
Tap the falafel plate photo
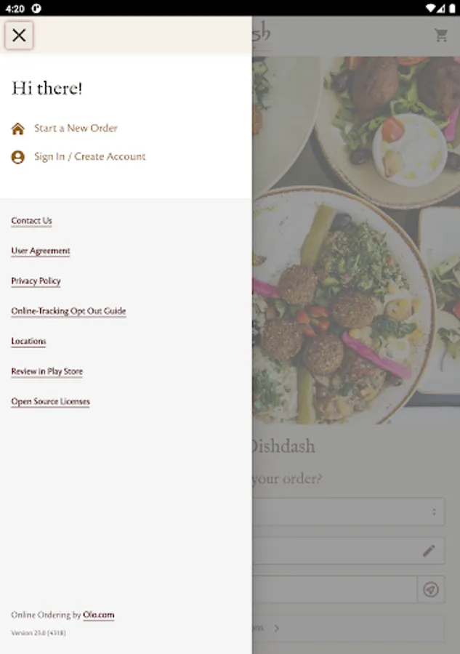click(356, 241)
